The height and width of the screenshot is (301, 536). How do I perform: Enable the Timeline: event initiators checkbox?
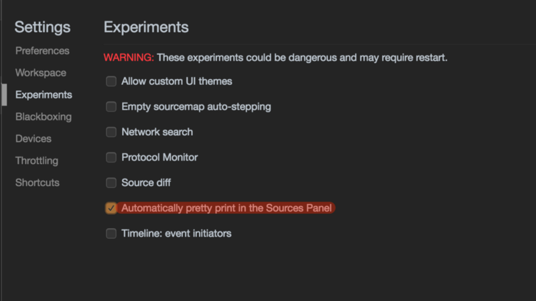(x=111, y=233)
